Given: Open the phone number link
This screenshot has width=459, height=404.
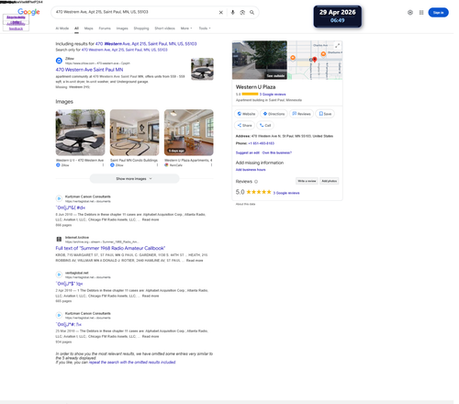Looking at the screenshot, I should point(261,143).
